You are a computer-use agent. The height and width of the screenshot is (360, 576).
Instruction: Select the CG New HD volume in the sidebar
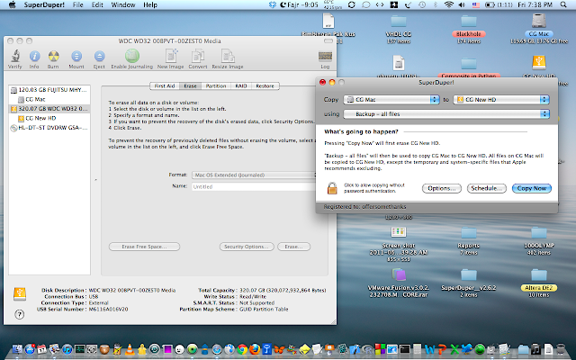49,118
